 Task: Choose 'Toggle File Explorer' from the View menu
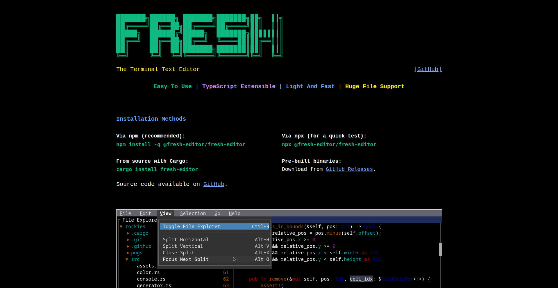click(x=215, y=227)
